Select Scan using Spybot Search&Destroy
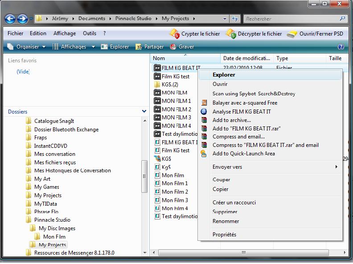 (x=270, y=93)
